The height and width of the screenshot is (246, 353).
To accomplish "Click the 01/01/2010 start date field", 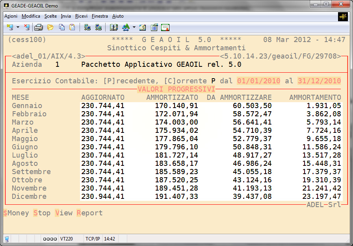I will point(258,81).
